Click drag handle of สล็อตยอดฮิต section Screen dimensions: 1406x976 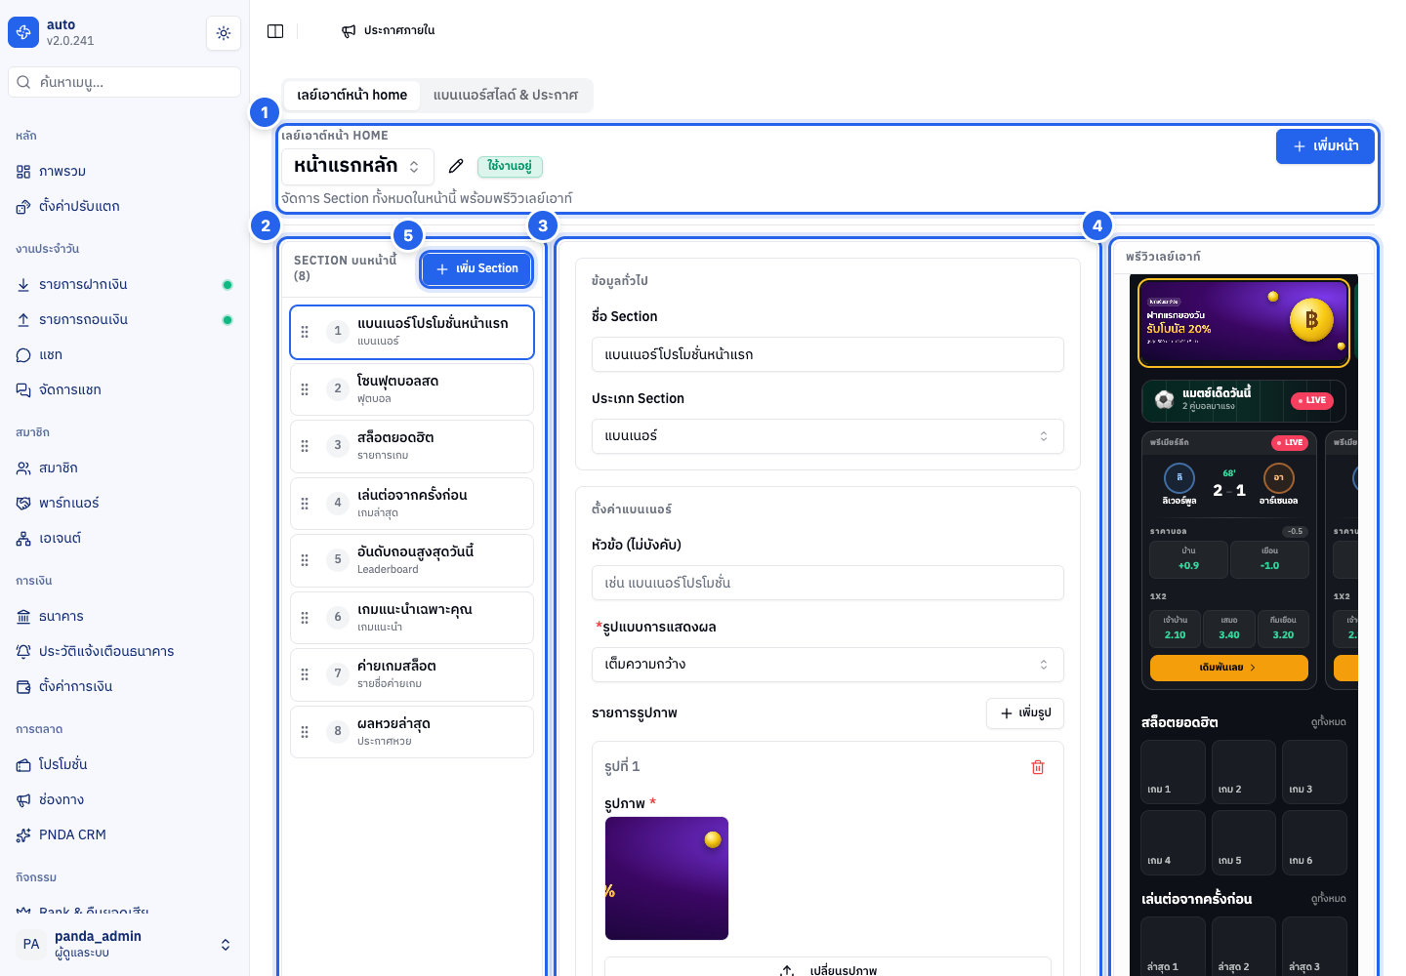[305, 446]
